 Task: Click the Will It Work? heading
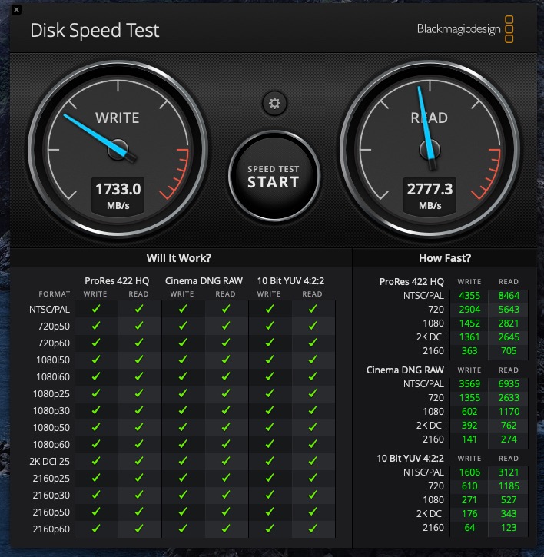coord(179,258)
